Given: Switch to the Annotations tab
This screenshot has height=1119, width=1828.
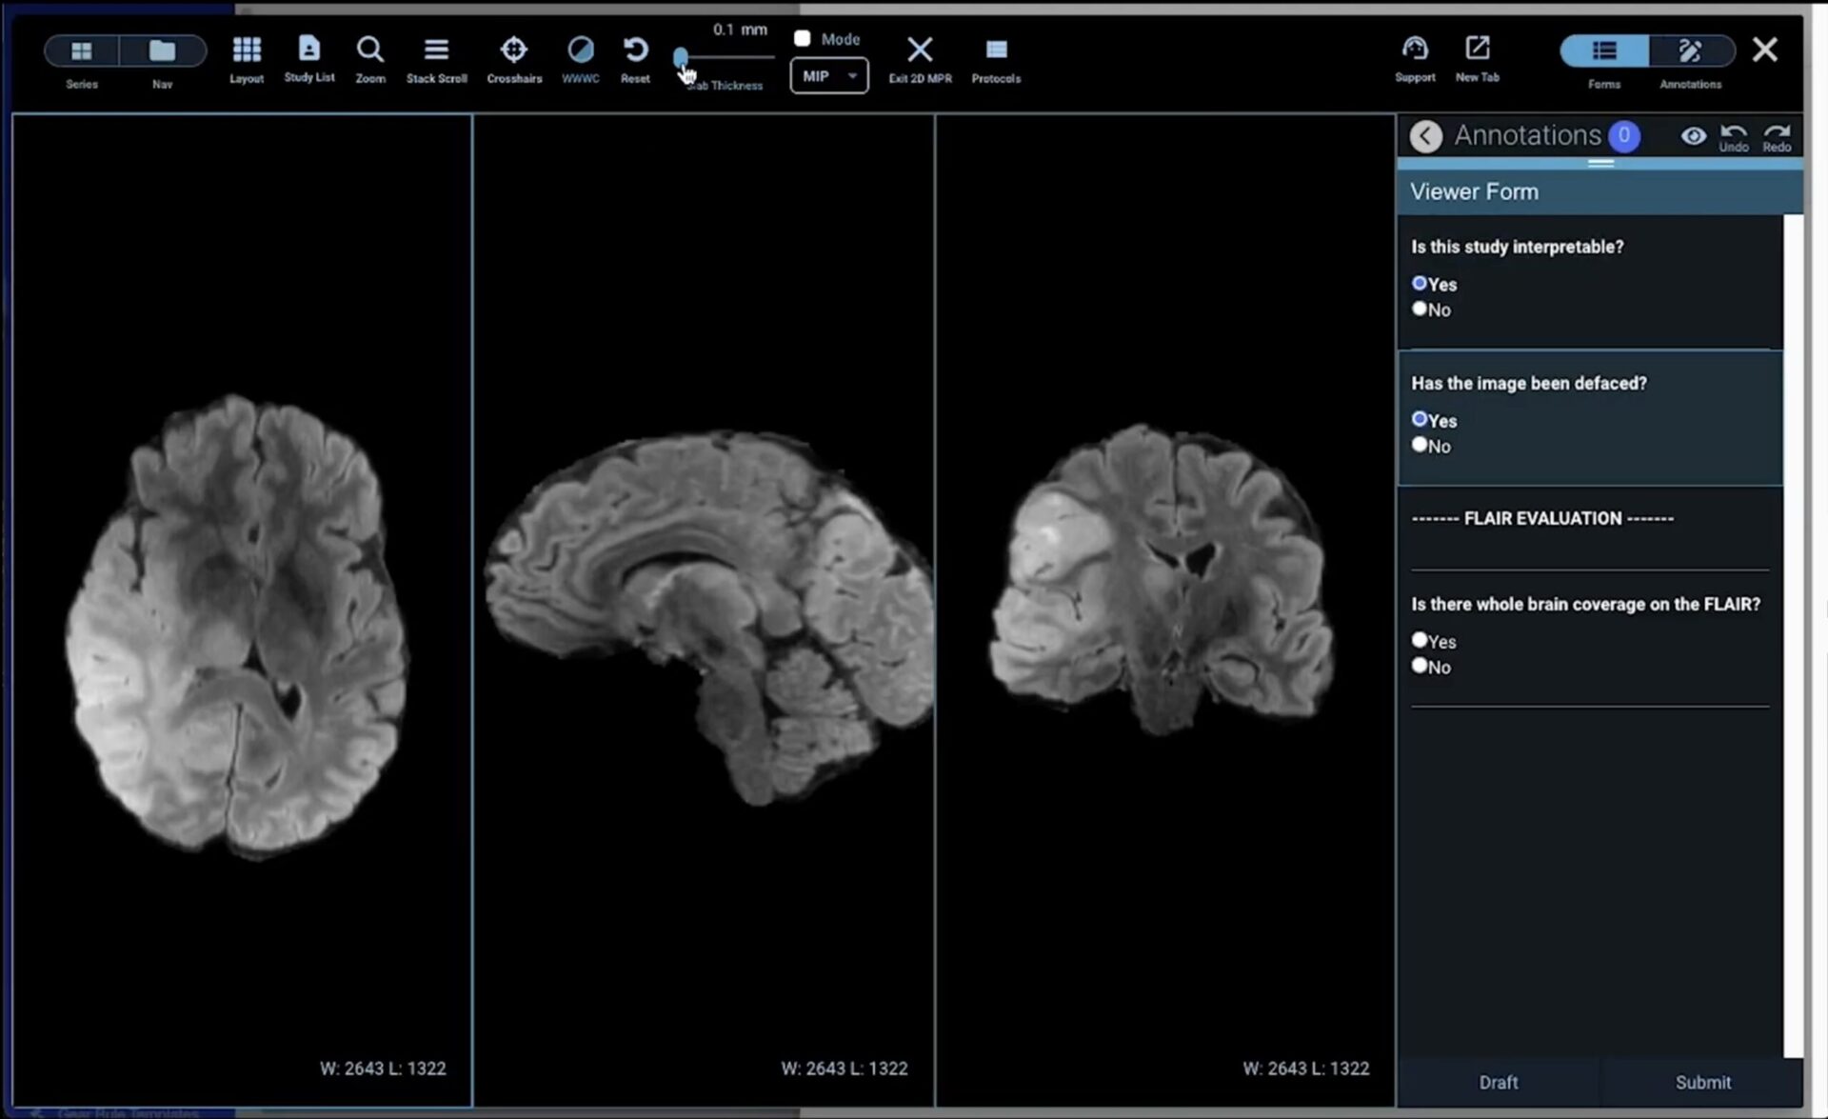Looking at the screenshot, I should (x=1690, y=51).
